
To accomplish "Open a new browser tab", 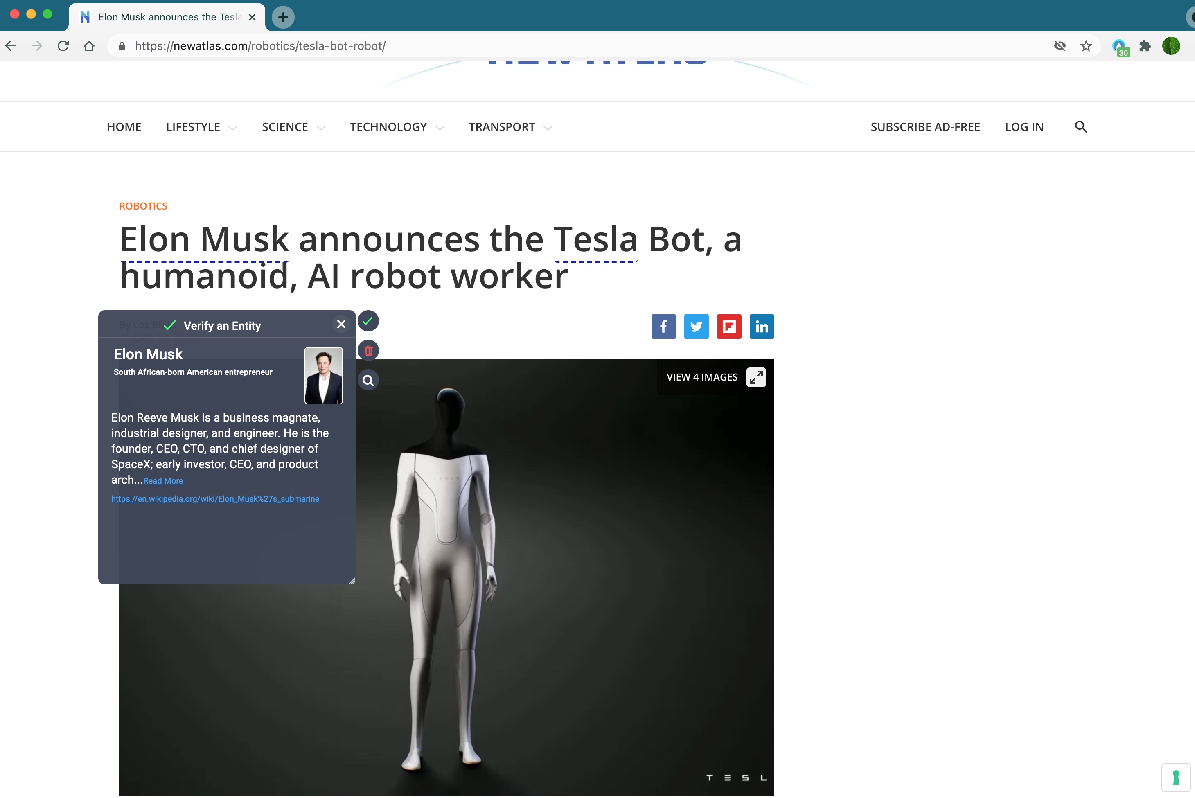I will coord(283,17).
